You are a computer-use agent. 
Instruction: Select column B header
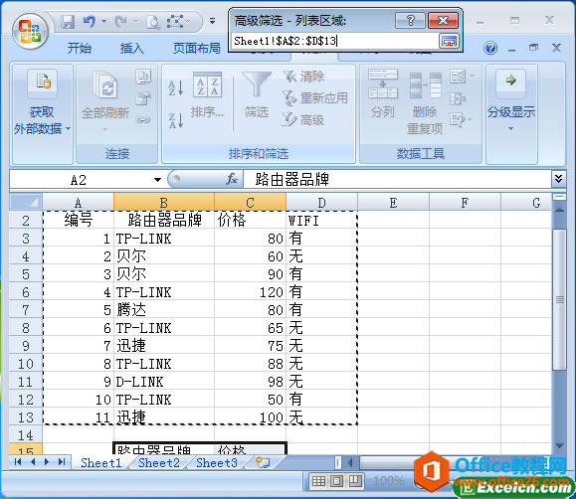pos(164,203)
